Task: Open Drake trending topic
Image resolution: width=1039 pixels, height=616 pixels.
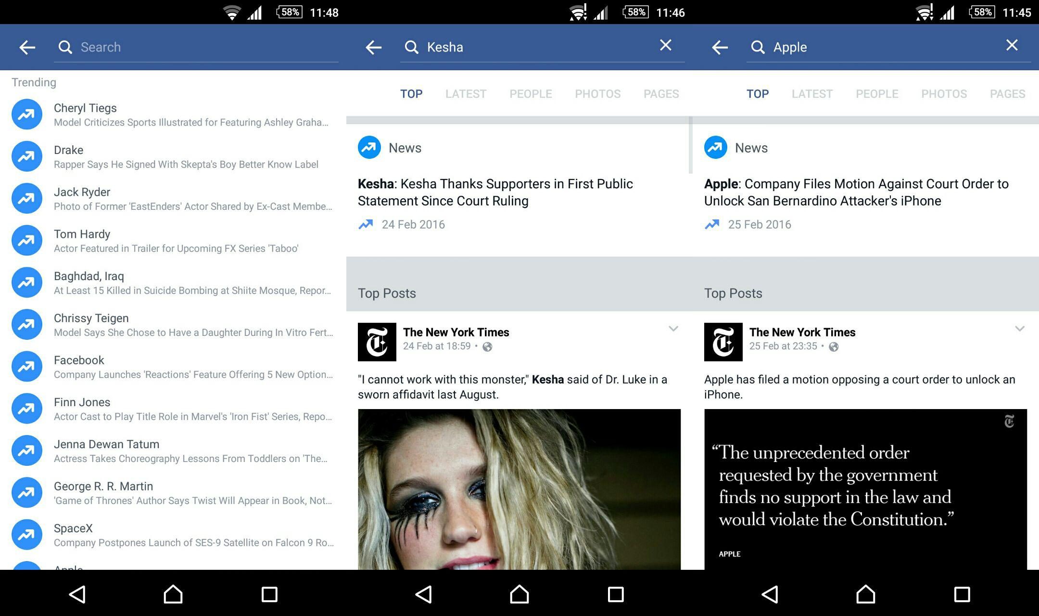Action: pos(173,156)
